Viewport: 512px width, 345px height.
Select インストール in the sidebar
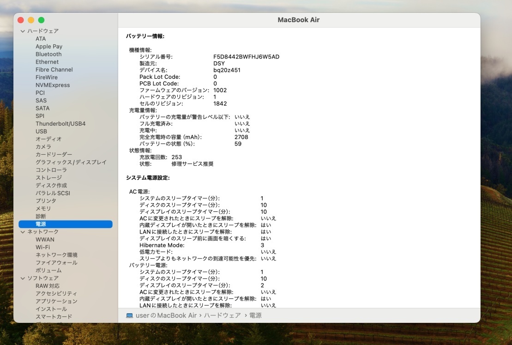[51, 309]
